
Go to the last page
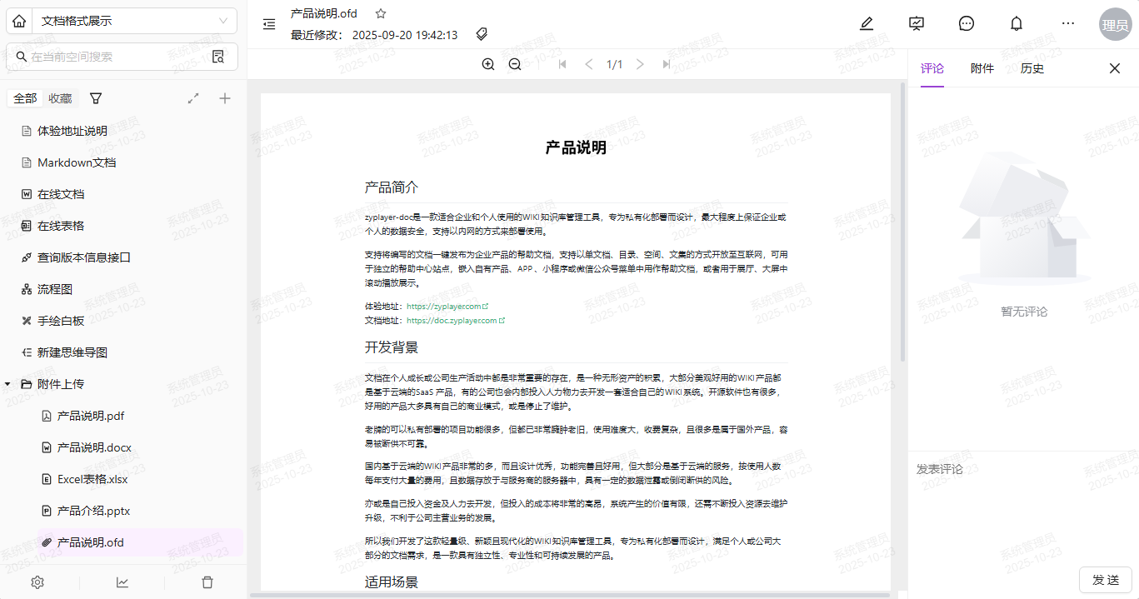pos(667,64)
